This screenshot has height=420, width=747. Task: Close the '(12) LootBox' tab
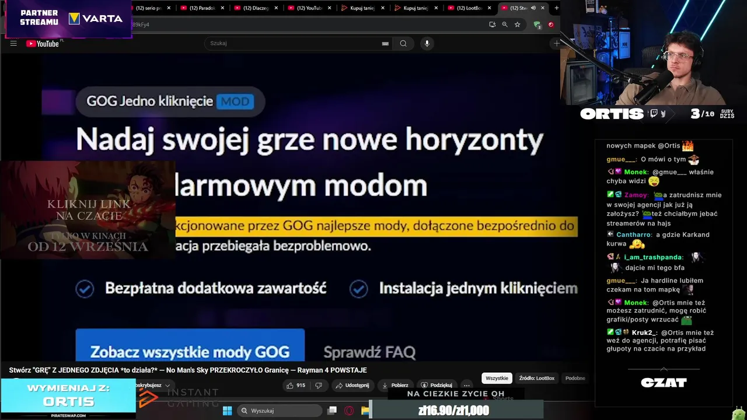(x=490, y=8)
